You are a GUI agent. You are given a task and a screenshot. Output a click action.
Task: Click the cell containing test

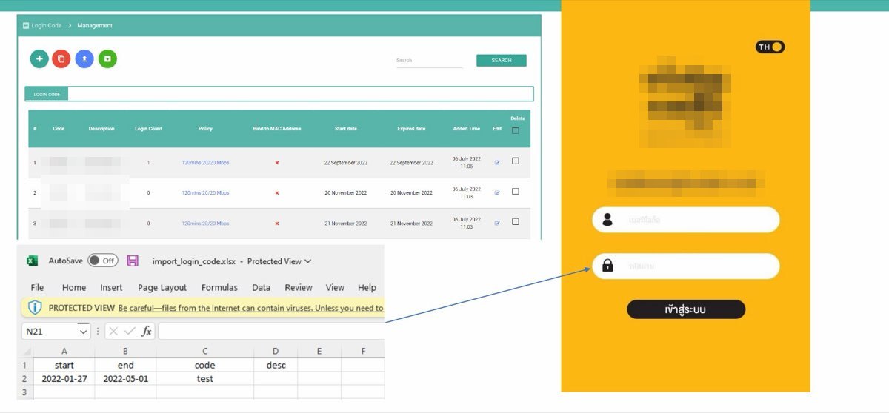point(204,378)
